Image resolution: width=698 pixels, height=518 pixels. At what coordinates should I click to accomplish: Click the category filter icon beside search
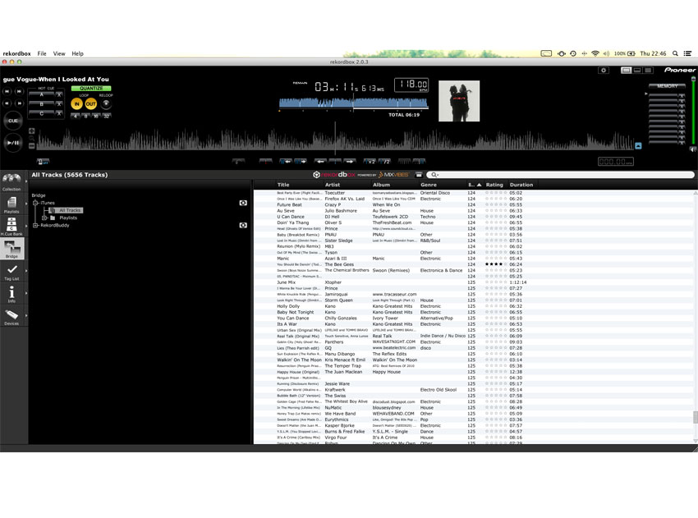click(419, 175)
